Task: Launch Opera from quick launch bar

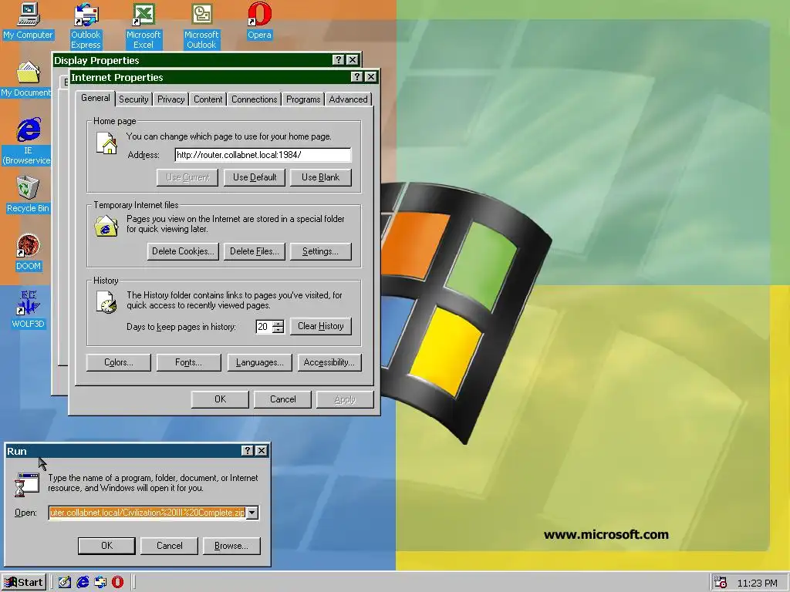Action: tap(117, 582)
